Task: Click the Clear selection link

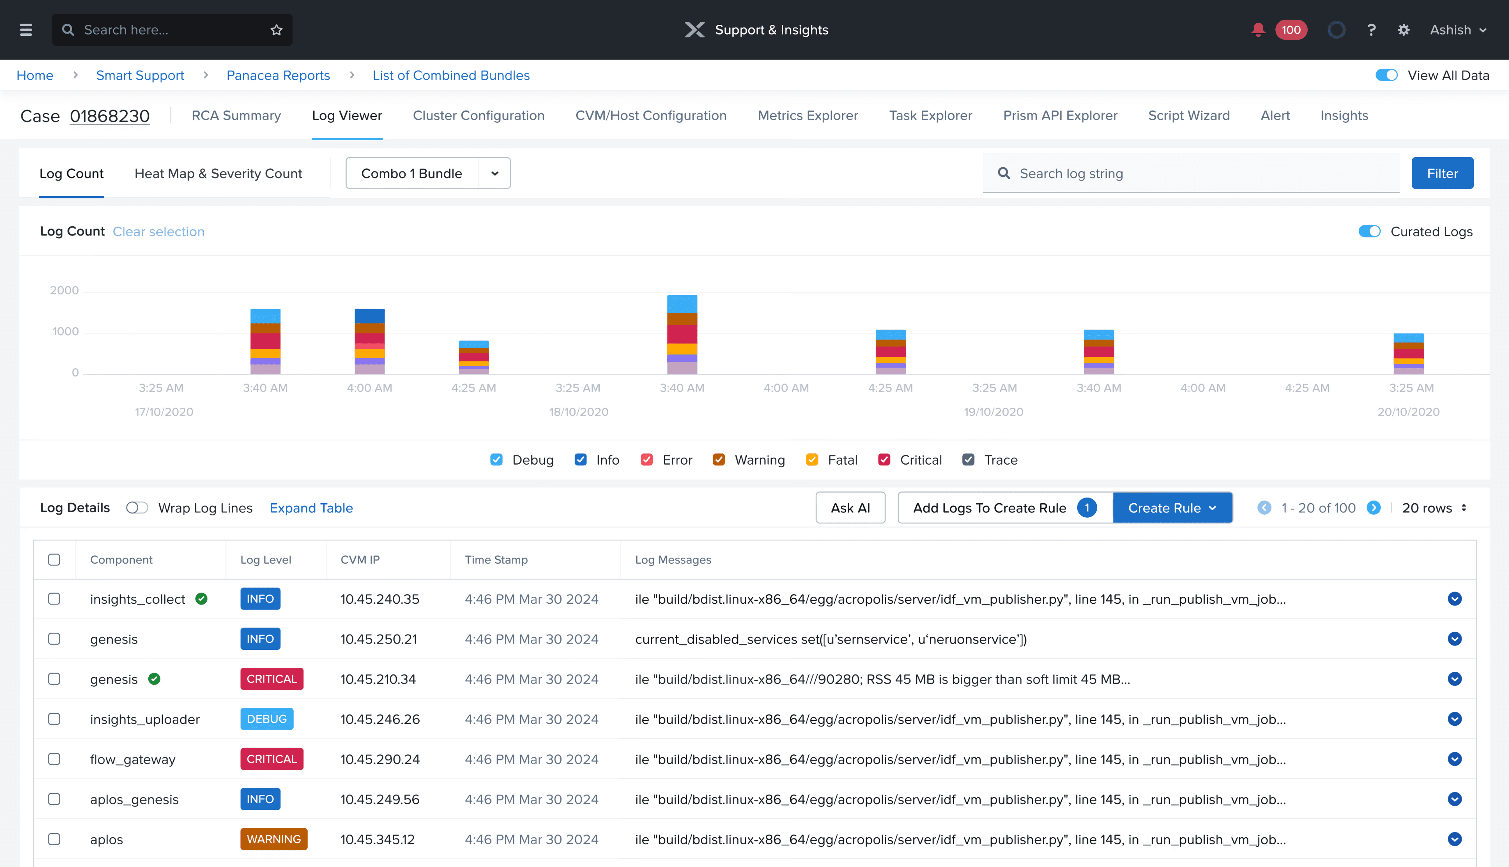Action: point(158,232)
